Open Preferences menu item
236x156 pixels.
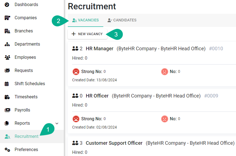tap(32, 149)
